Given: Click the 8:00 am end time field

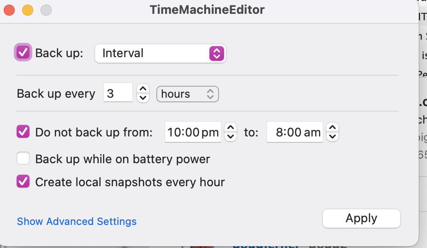Looking at the screenshot, I should (x=294, y=133).
